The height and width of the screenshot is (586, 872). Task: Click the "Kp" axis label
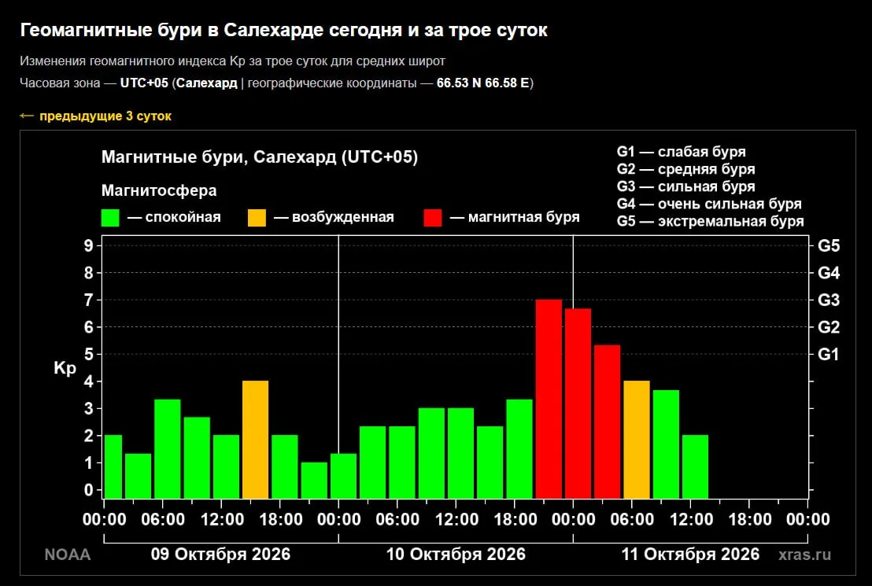click(x=65, y=368)
